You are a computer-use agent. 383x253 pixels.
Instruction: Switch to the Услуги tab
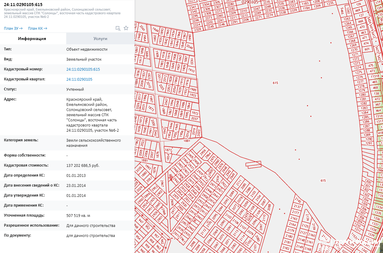coord(100,39)
